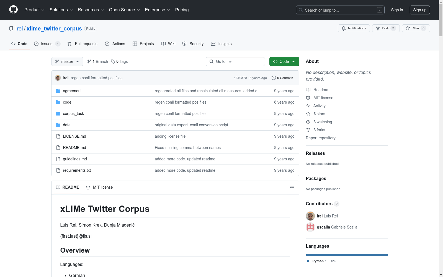Click the branch icon beside 1 Branch
The width and height of the screenshot is (443, 277).
click(89, 61)
